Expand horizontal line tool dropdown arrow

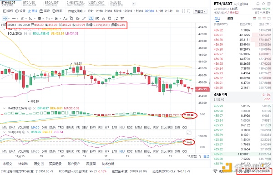(x=17, y=19)
